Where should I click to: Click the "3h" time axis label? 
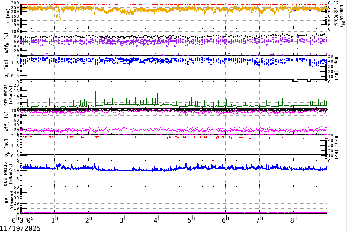pos(123,220)
